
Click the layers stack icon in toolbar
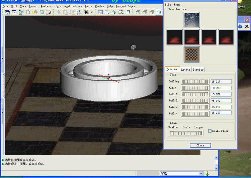coord(128,12)
